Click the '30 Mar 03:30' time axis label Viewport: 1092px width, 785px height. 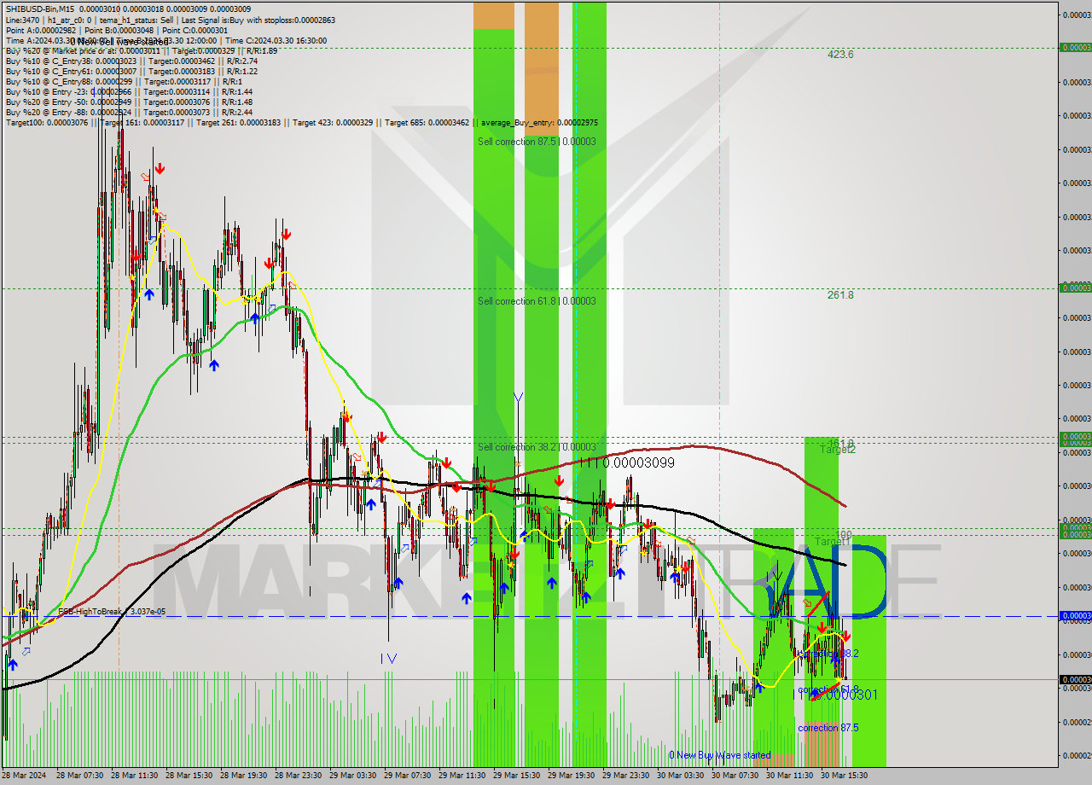tap(680, 776)
